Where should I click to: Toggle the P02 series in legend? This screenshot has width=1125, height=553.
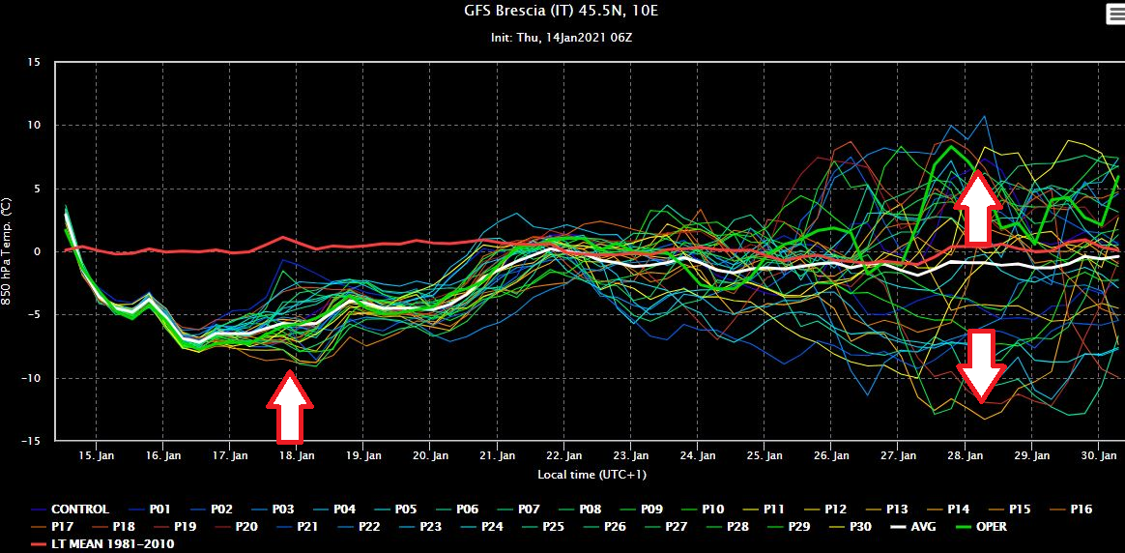click(210, 509)
